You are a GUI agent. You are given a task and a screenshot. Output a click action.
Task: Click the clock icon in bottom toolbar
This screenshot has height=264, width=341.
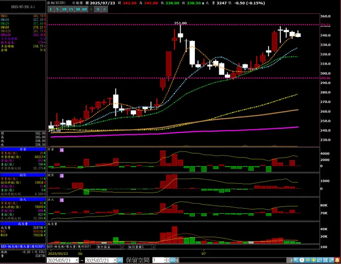(302, 260)
